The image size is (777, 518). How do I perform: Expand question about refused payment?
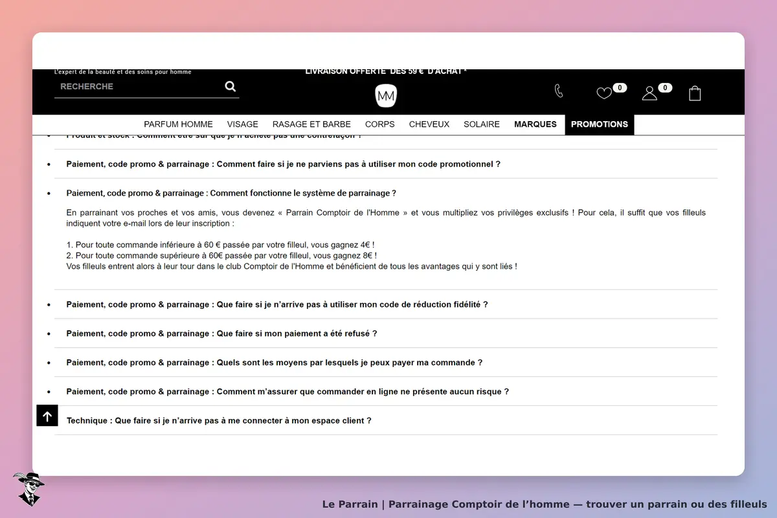pyautogui.click(x=221, y=333)
